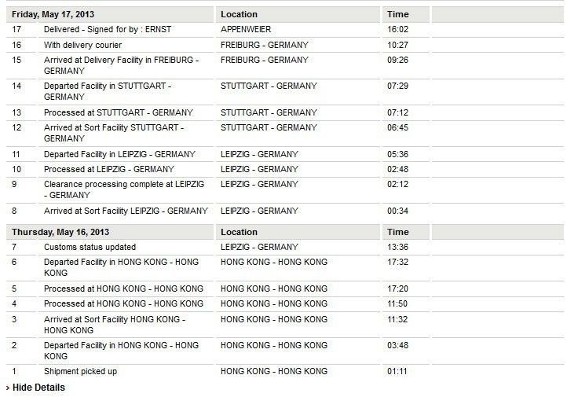Viewport: 567px width, 397px height.
Task: Select Processed at HONG KONG 17:20 row
Action: pyautogui.click(x=285, y=289)
